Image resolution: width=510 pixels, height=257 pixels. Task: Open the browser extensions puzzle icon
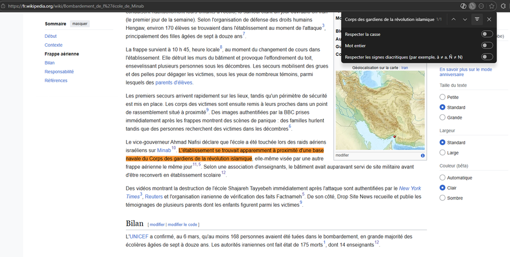(x=504, y=6)
